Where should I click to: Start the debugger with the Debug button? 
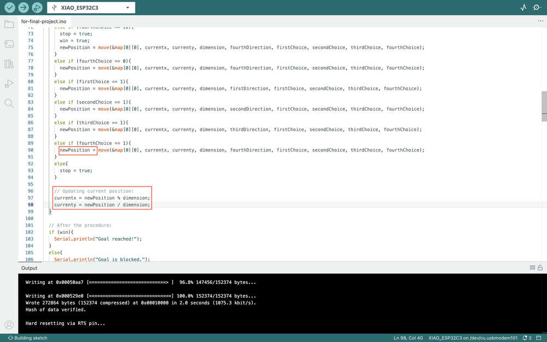37,7
